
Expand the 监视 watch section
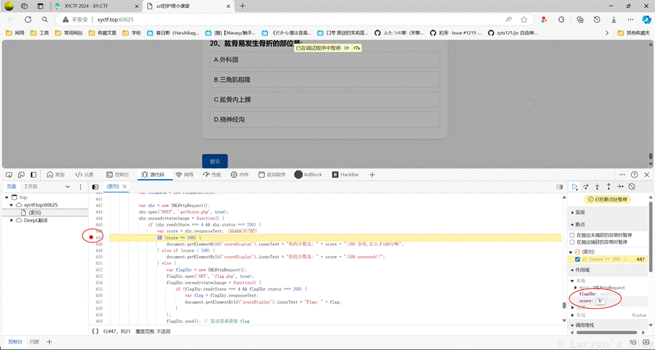(580, 213)
